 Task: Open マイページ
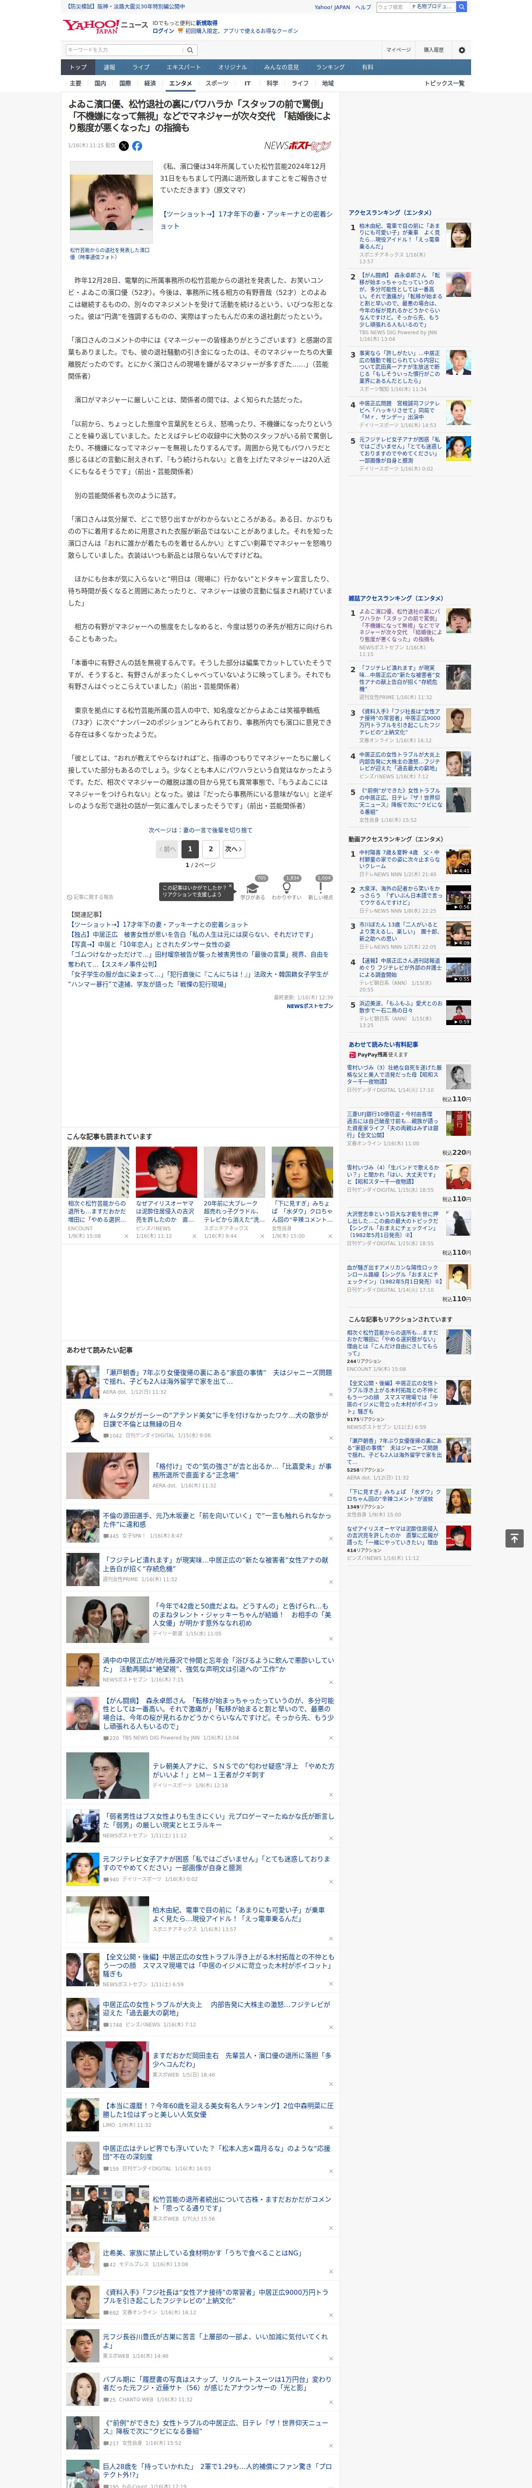tap(399, 50)
